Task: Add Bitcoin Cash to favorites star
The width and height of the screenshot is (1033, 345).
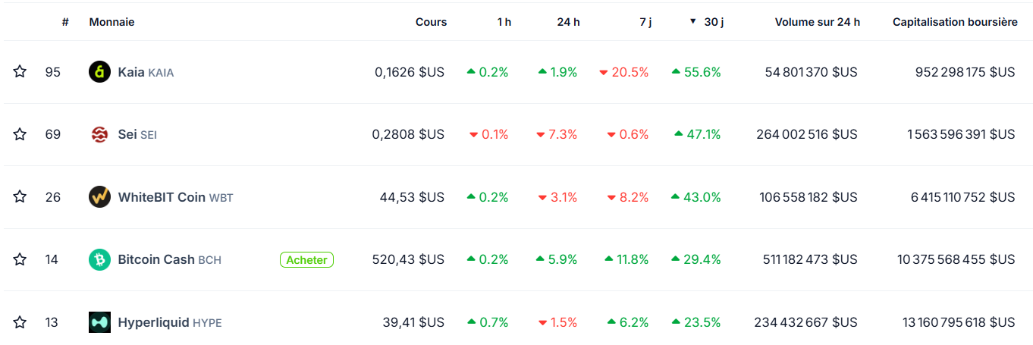Action: tap(20, 259)
